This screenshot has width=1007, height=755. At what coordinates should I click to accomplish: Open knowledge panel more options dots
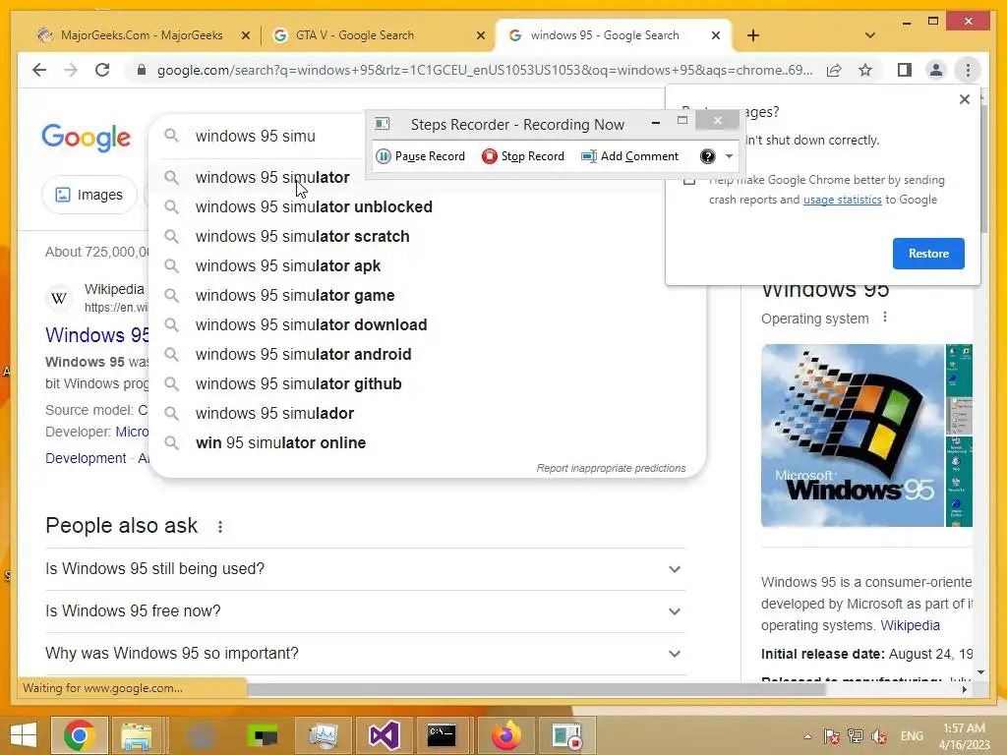[885, 318]
